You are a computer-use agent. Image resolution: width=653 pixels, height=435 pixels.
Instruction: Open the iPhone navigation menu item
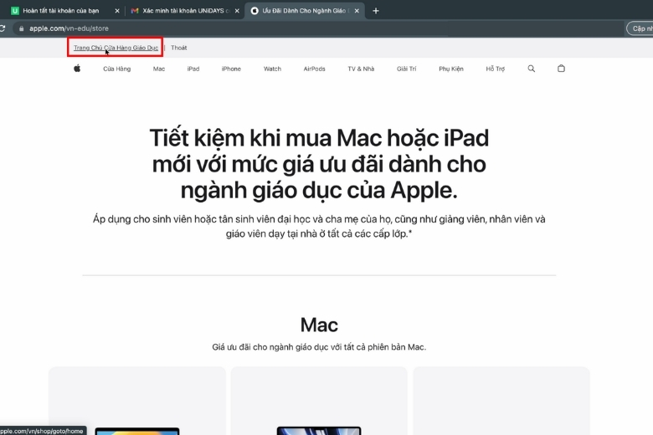(x=231, y=69)
